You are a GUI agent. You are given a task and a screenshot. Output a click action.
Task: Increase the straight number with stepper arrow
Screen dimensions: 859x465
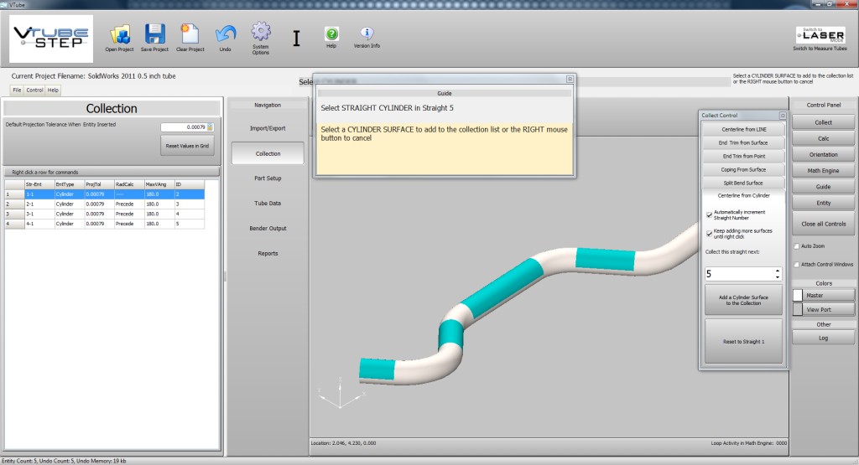(x=778, y=271)
